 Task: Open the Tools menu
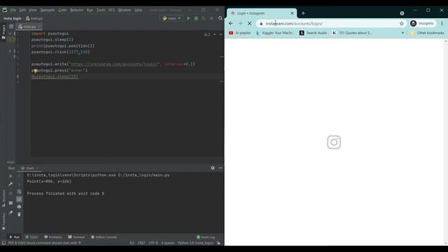101,10
